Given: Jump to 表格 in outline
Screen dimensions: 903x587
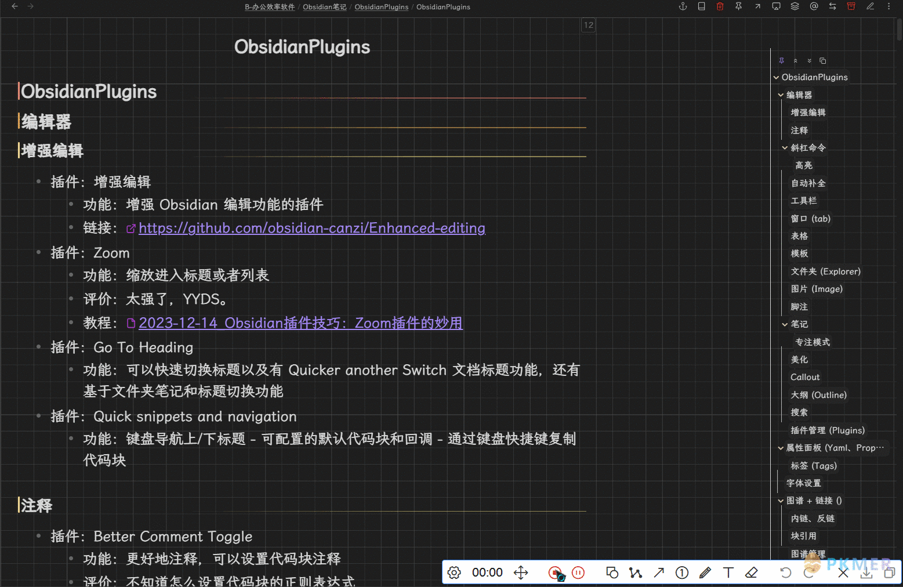Looking at the screenshot, I should pos(799,236).
